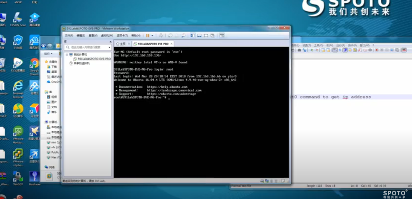This screenshot has height=199, width=412.
Task: Select 桌面 in Explorer favorites
Action: pos(52,72)
